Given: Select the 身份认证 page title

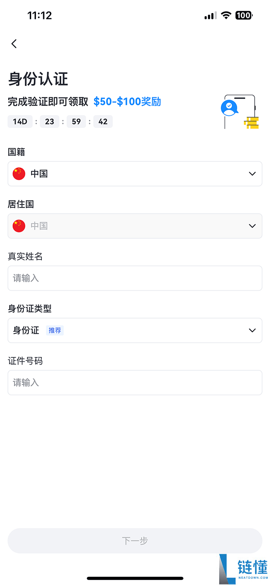Looking at the screenshot, I should (36, 79).
